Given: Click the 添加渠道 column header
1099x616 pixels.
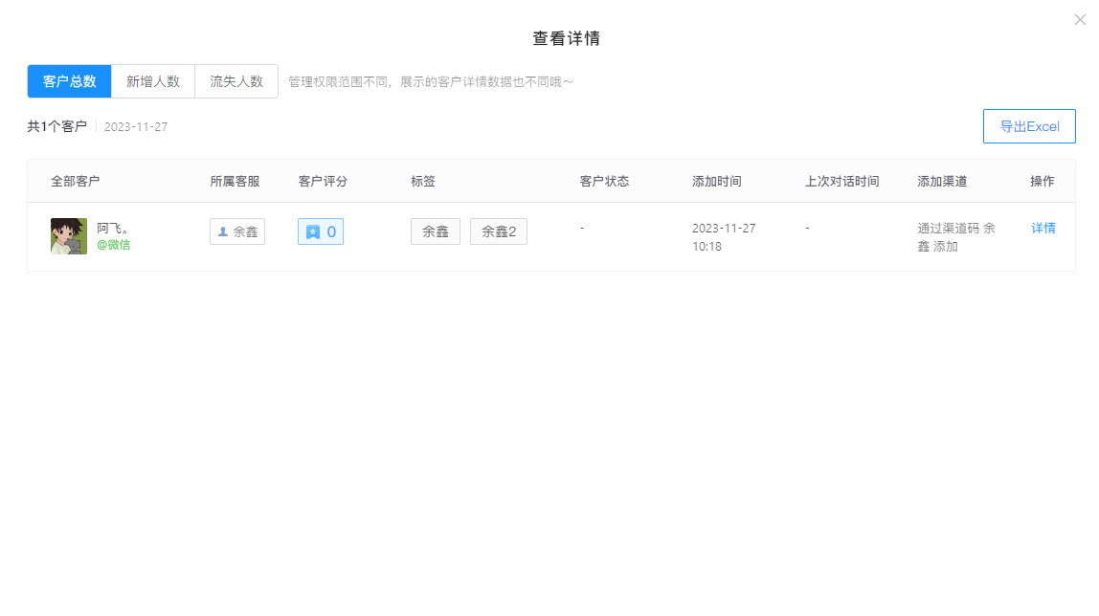Looking at the screenshot, I should (x=942, y=182).
